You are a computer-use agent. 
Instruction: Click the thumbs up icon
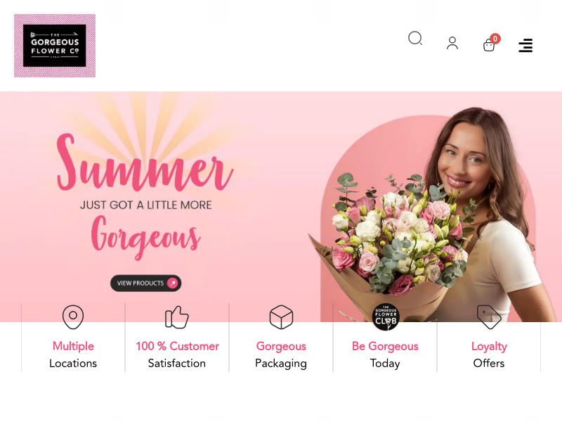click(x=177, y=317)
